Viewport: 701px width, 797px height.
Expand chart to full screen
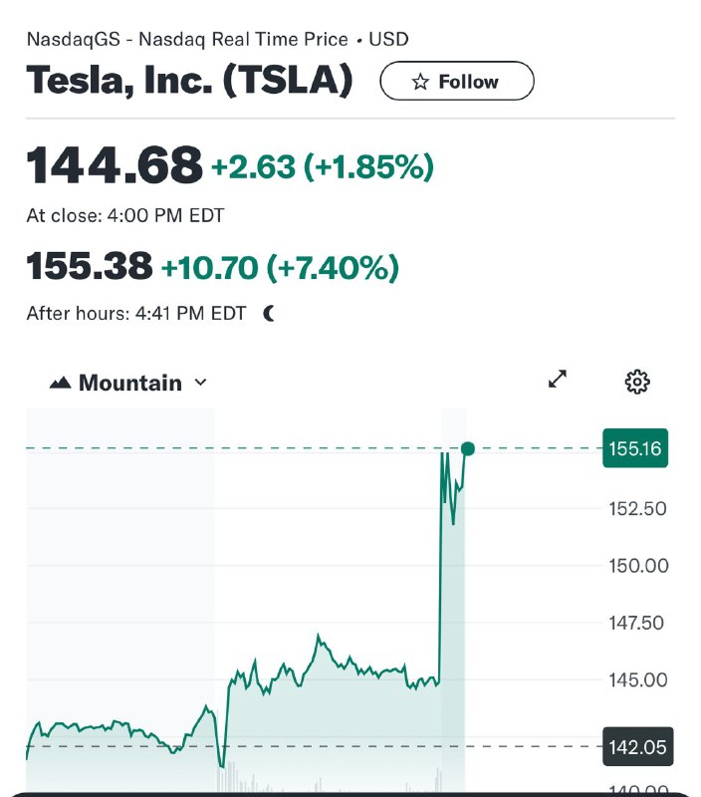558,379
